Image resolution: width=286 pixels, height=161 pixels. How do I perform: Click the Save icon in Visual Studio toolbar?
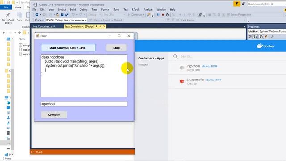click(62, 15)
